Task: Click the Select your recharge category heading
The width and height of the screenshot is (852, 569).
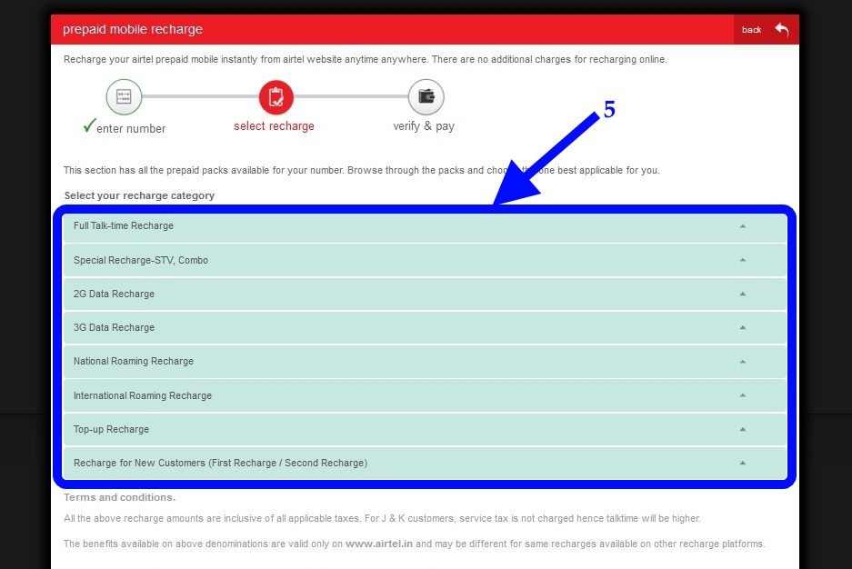Action: [139, 195]
